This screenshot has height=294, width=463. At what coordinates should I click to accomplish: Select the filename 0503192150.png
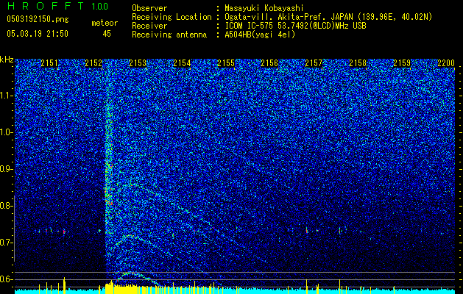point(38,19)
